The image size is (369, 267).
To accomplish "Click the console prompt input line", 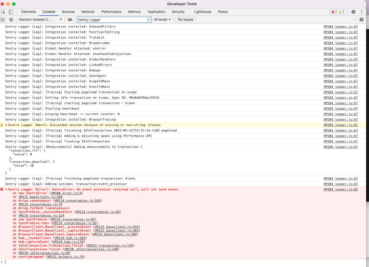I will [x=184, y=262].
